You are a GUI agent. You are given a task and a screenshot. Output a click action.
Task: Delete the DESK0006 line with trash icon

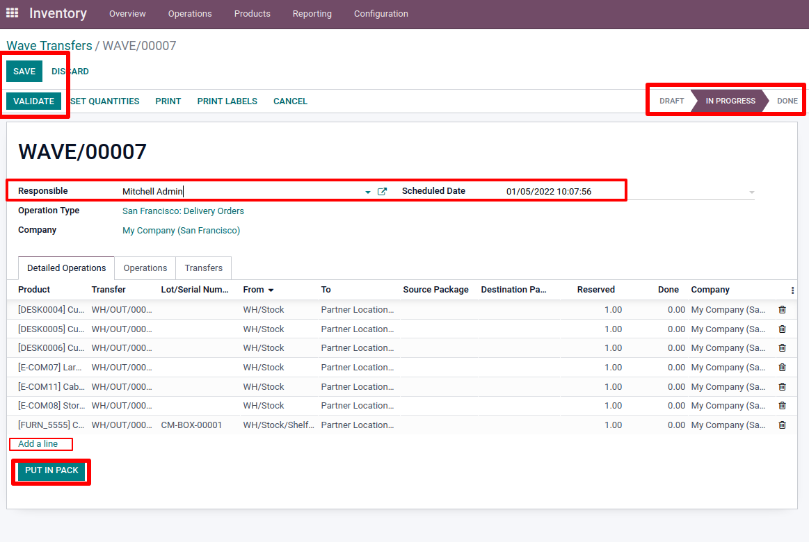[782, 348]
